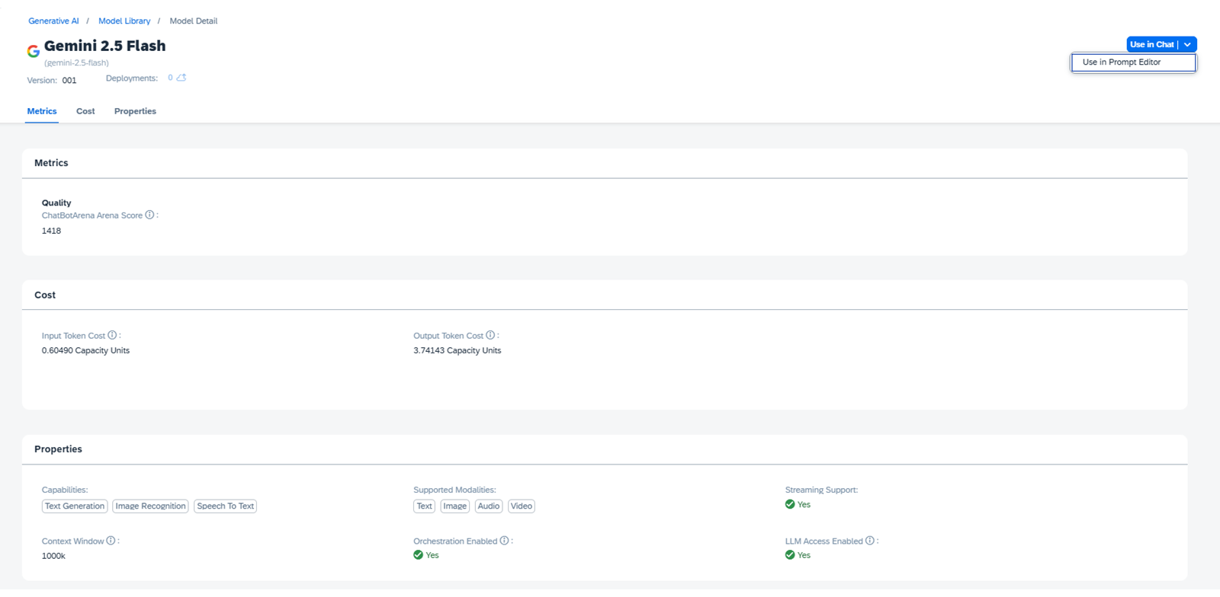Click the LLM Access Enabled green check icon
Image resolution: width=1220 pixels, height=597 pixels.
[790, 555]
